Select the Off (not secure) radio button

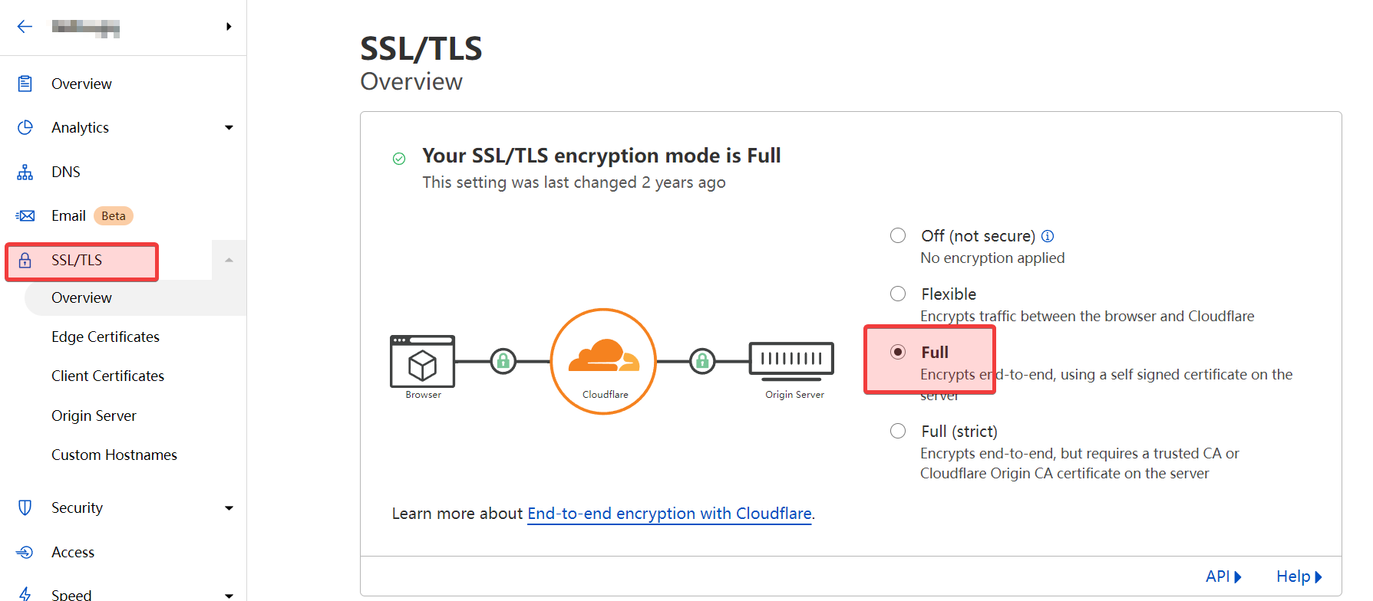pyautogui.click(x=898, y=235)
